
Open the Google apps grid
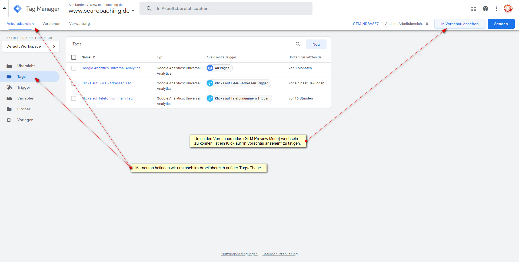coord(474,9)
